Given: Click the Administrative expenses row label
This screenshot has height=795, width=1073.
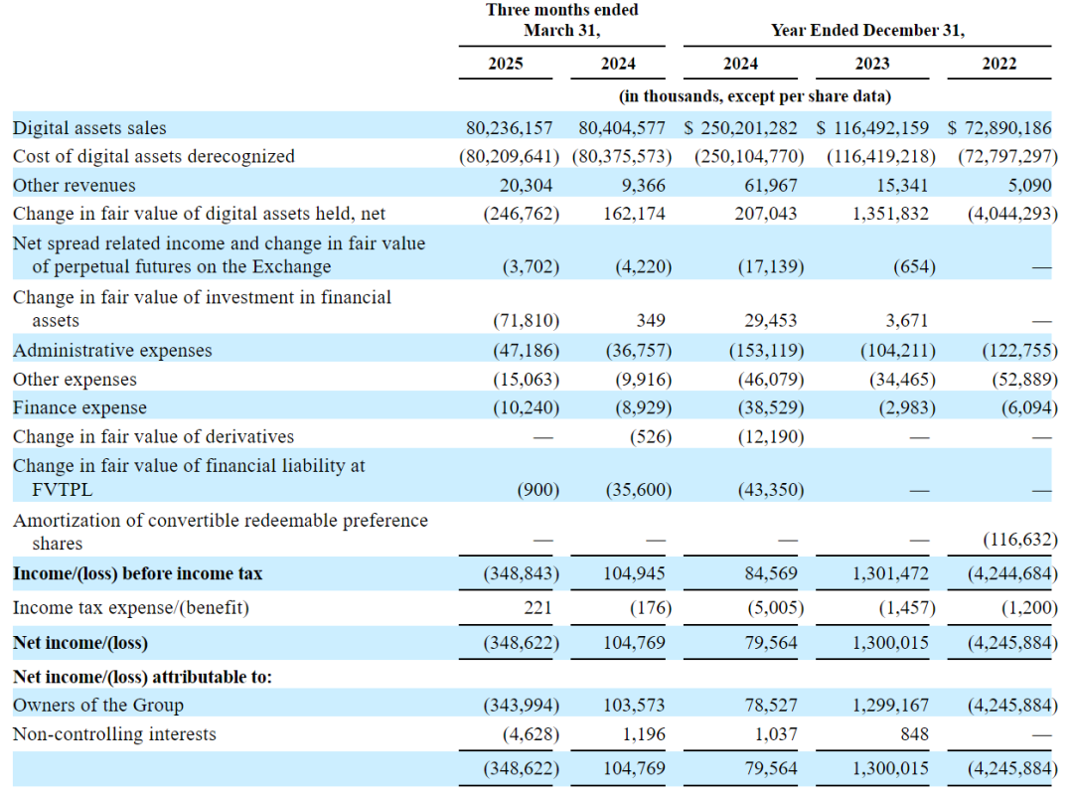Looking at the screenshot, I should (112, 351).
